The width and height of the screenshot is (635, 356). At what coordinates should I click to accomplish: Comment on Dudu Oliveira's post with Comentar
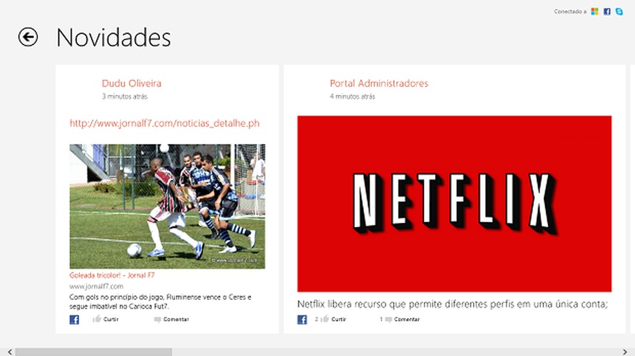click(171, 319)
